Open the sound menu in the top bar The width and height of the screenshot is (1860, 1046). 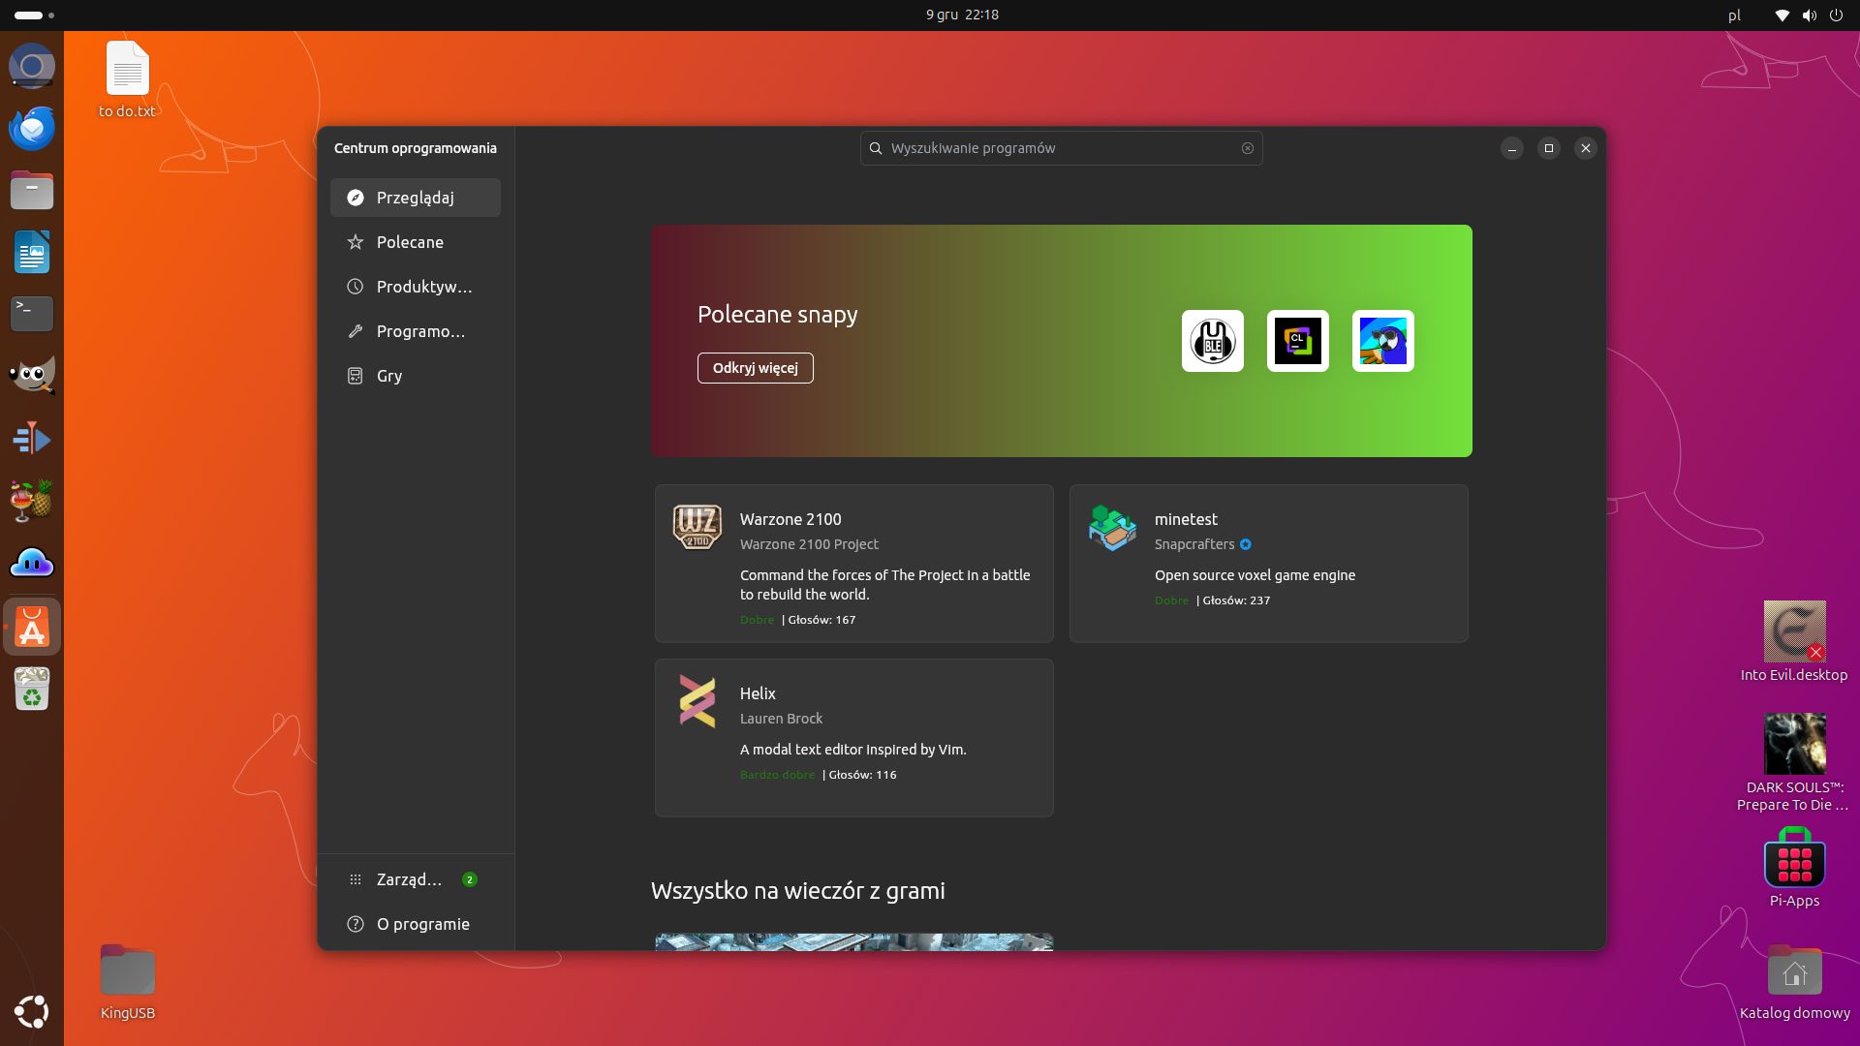pos(1808,15)
